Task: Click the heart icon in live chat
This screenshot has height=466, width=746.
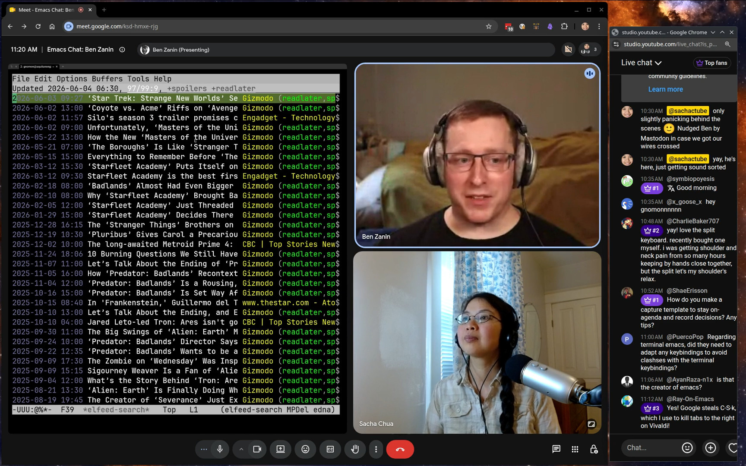Action: (x=733, y=448)
